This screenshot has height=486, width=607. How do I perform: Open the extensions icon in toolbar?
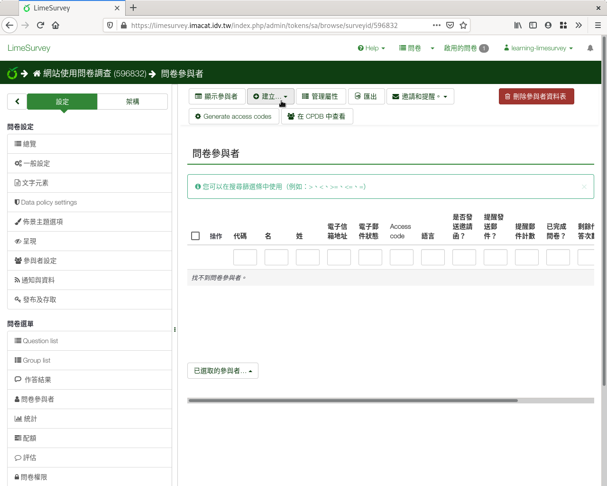pos(563,25)
